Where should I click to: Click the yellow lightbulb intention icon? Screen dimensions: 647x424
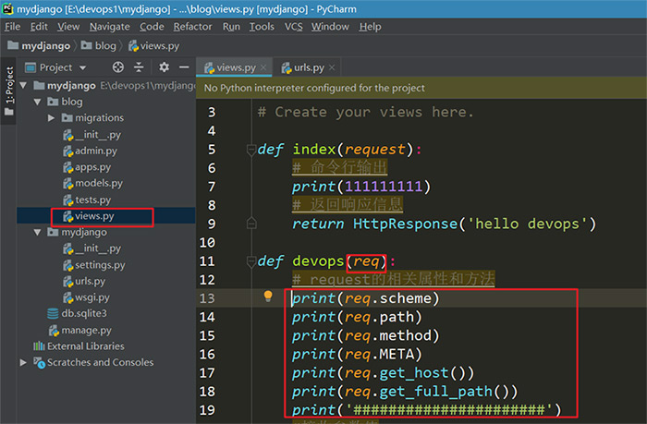[269, 297]
